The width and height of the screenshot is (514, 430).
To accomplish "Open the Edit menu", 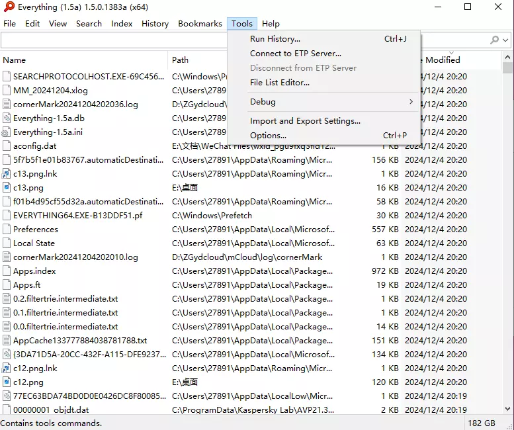I will coord(32,24).
